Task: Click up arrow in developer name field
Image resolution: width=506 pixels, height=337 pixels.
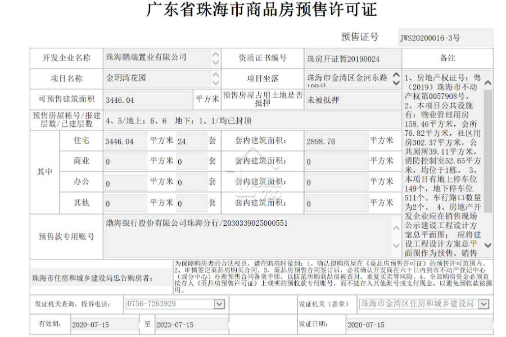Action: pos(215,54)
